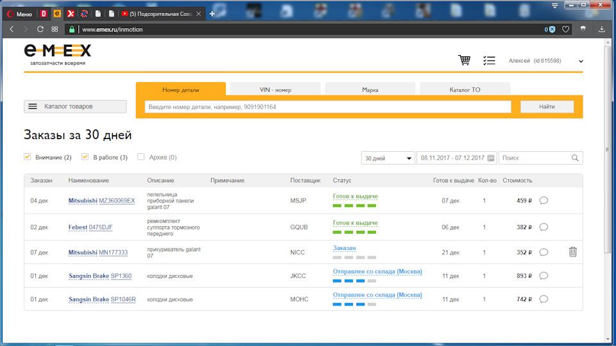Click the shield icon in address bar
The image size is (616, 346).
(x=583, y=29)
